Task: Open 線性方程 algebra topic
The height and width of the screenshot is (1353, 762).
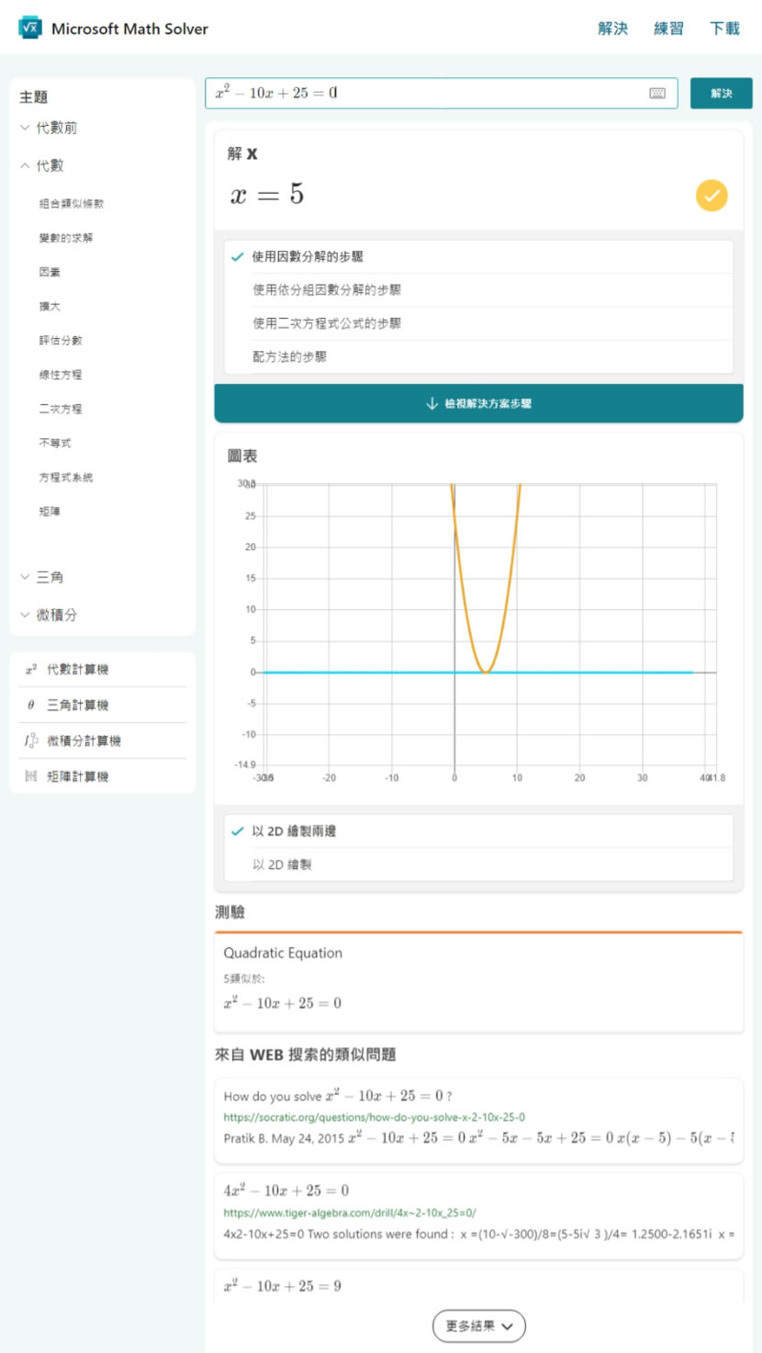Action: (61, 375)
